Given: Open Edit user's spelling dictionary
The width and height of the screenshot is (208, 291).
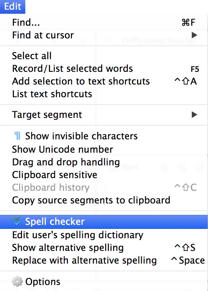Looking at the screenshot, I should [78, 235].
